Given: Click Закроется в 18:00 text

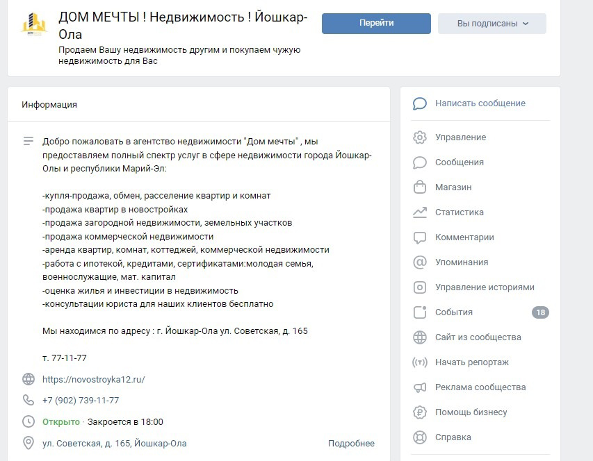Looking at the screenshot, I should [x=125, y=421].
